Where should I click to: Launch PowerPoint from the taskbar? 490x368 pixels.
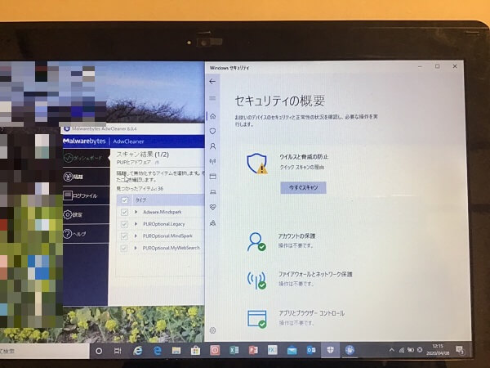coord(253,350)
